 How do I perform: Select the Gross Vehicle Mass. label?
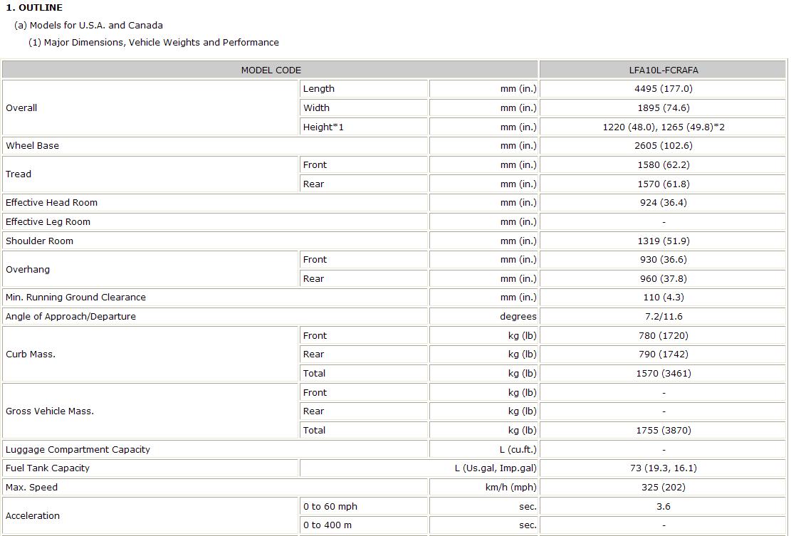[50, 411]
